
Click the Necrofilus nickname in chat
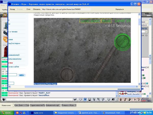tap(44, 95)
